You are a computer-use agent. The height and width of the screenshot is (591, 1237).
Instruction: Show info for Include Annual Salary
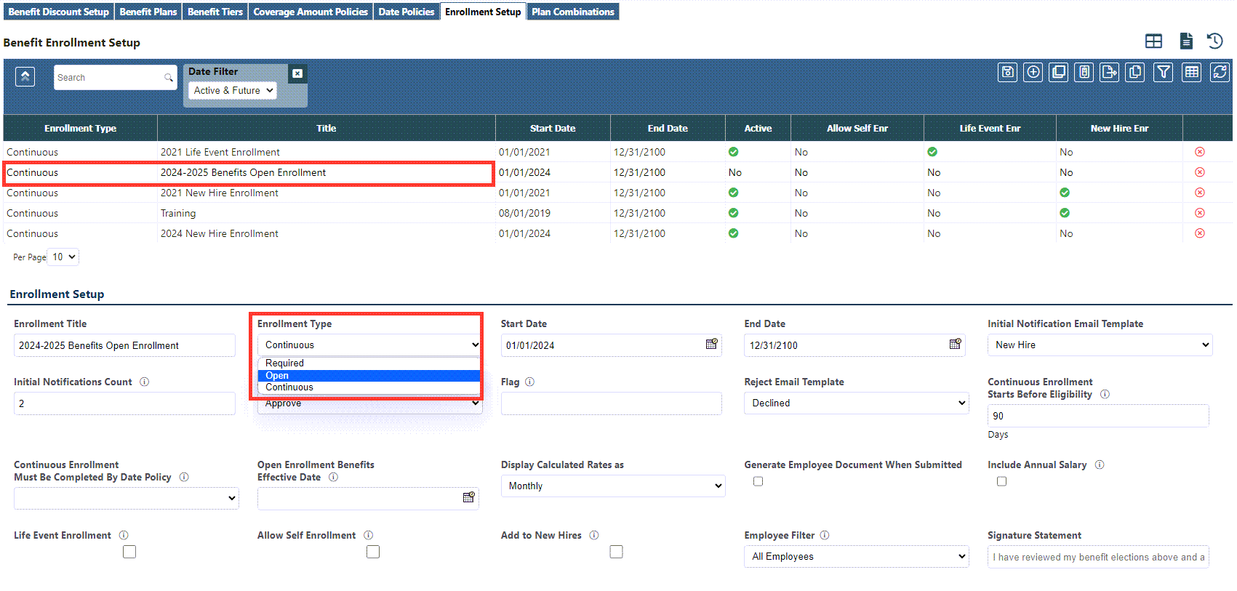click(x=1100, y=465)
